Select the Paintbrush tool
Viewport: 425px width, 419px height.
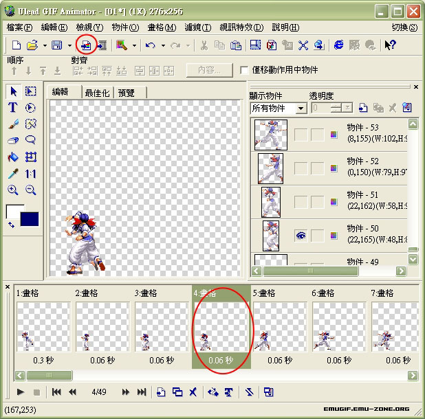[13, 124]
